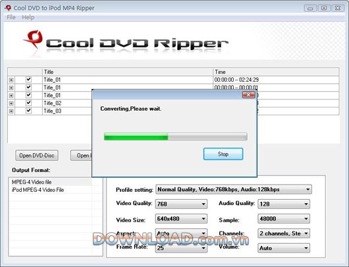Image resolution: width=349 pixels, height=267 pixels.
Task: Open the Profile setting dropdown
Action: [234, 189]
